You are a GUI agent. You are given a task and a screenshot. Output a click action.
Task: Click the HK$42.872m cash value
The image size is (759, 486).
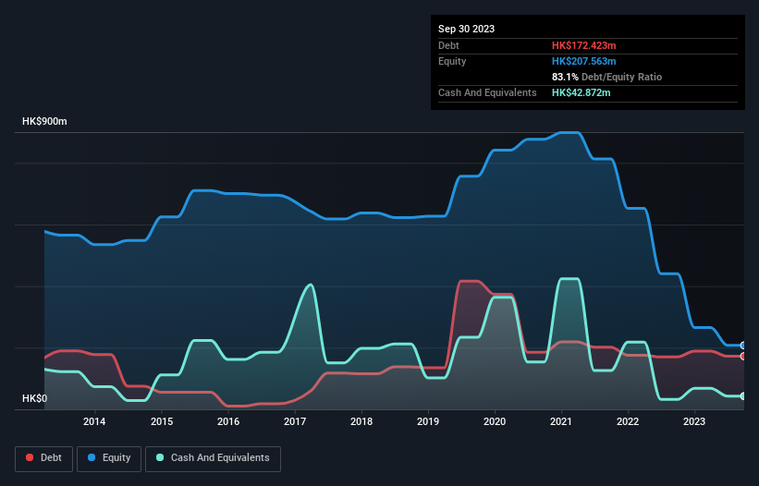click(x=581, y=92)
